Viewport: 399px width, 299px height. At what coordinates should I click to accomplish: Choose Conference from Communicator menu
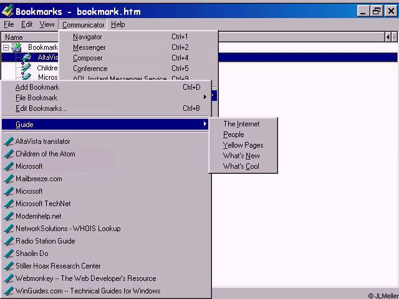pyautogui.click(x=138, y=69)
